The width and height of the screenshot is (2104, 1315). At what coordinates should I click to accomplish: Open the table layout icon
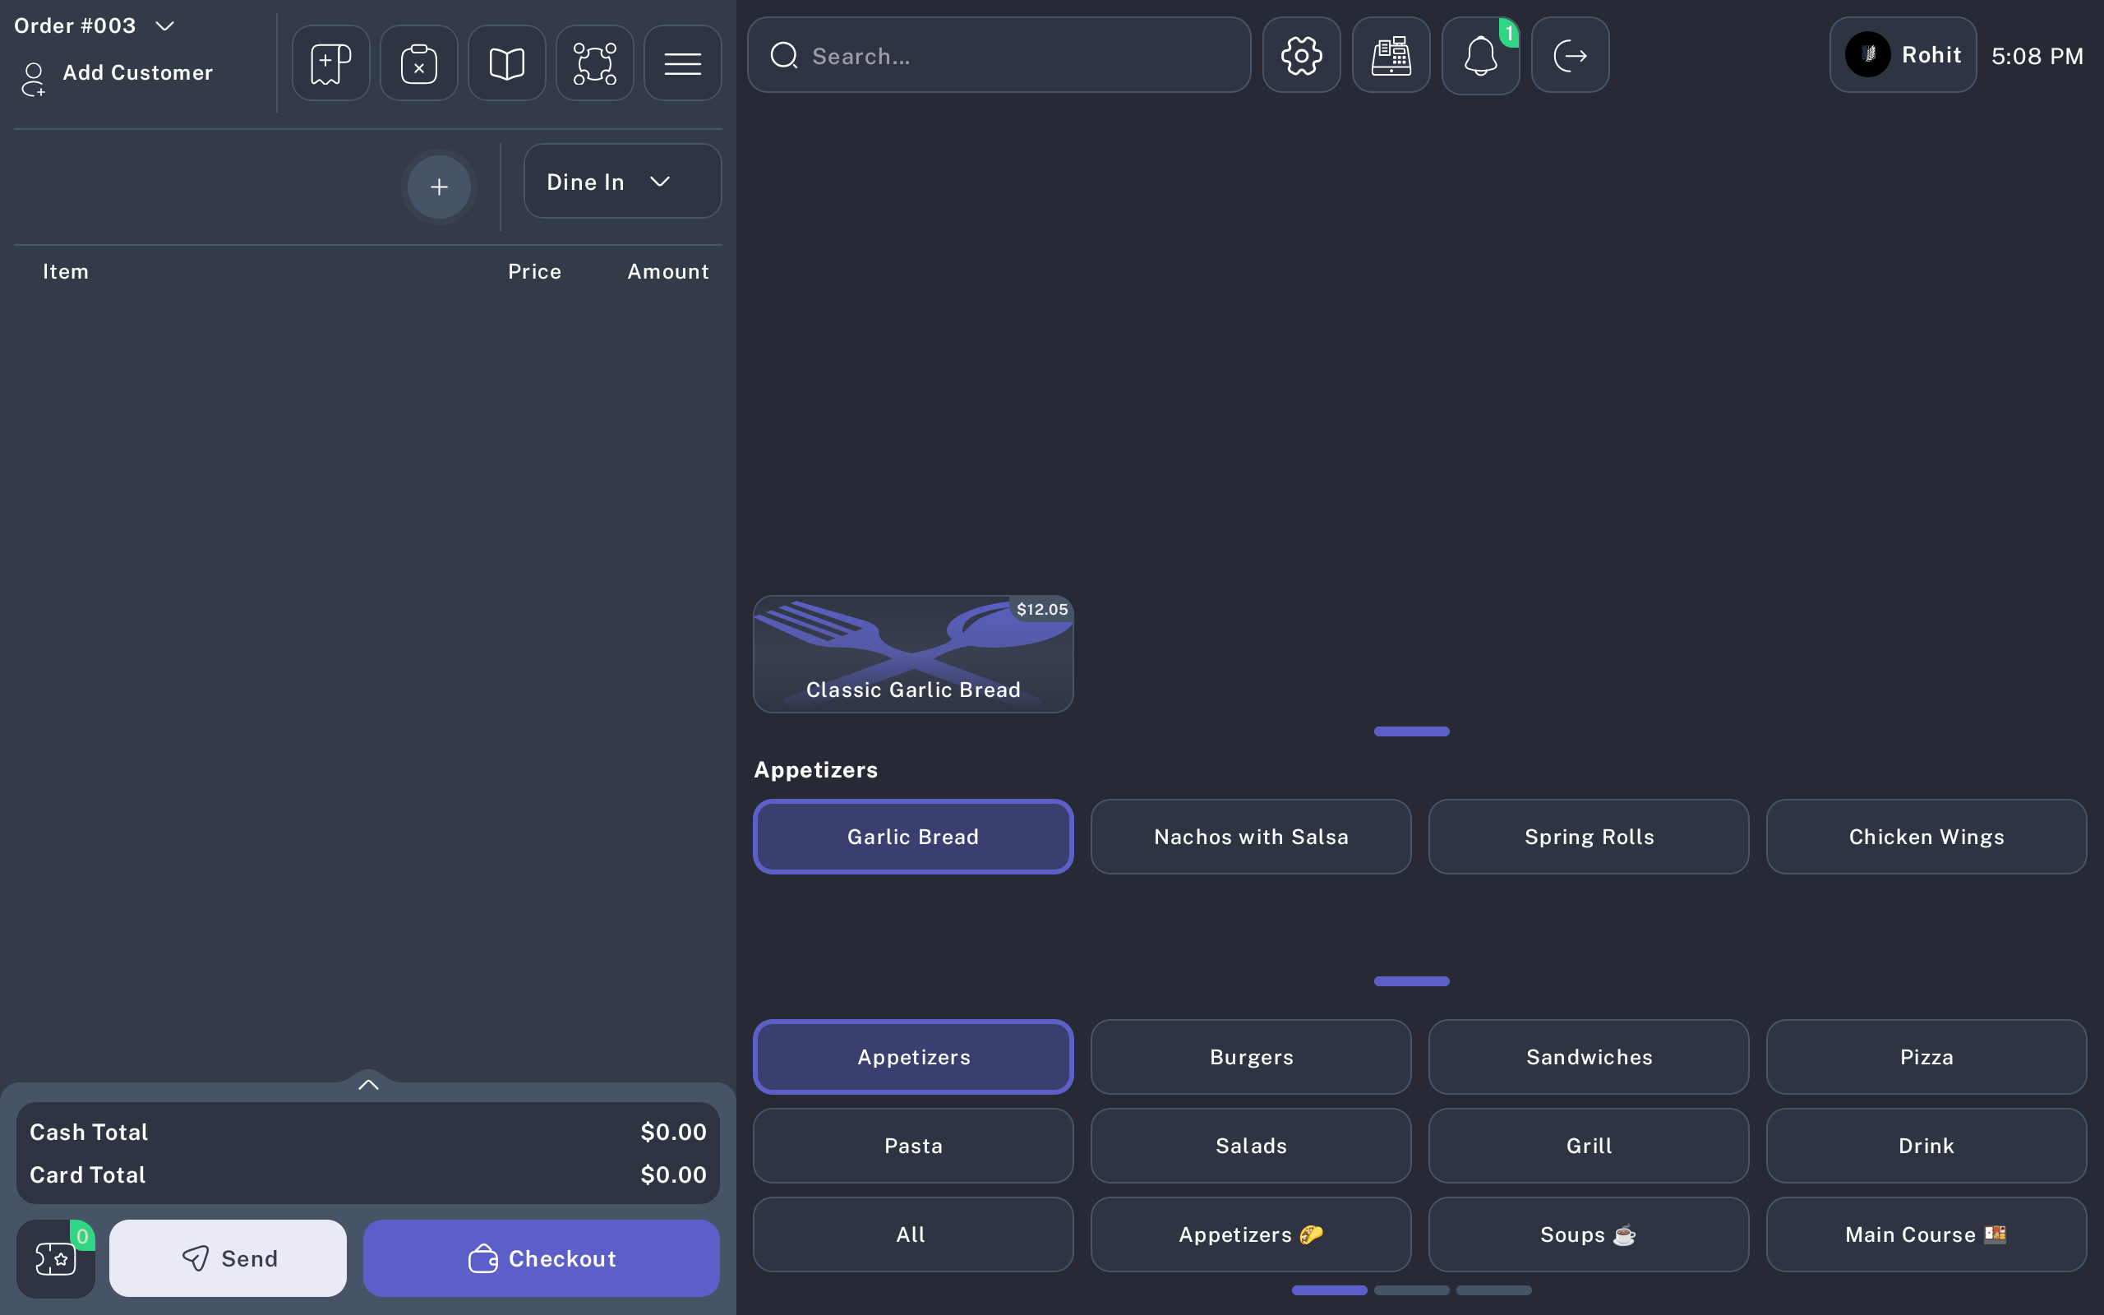pos(595,62)
